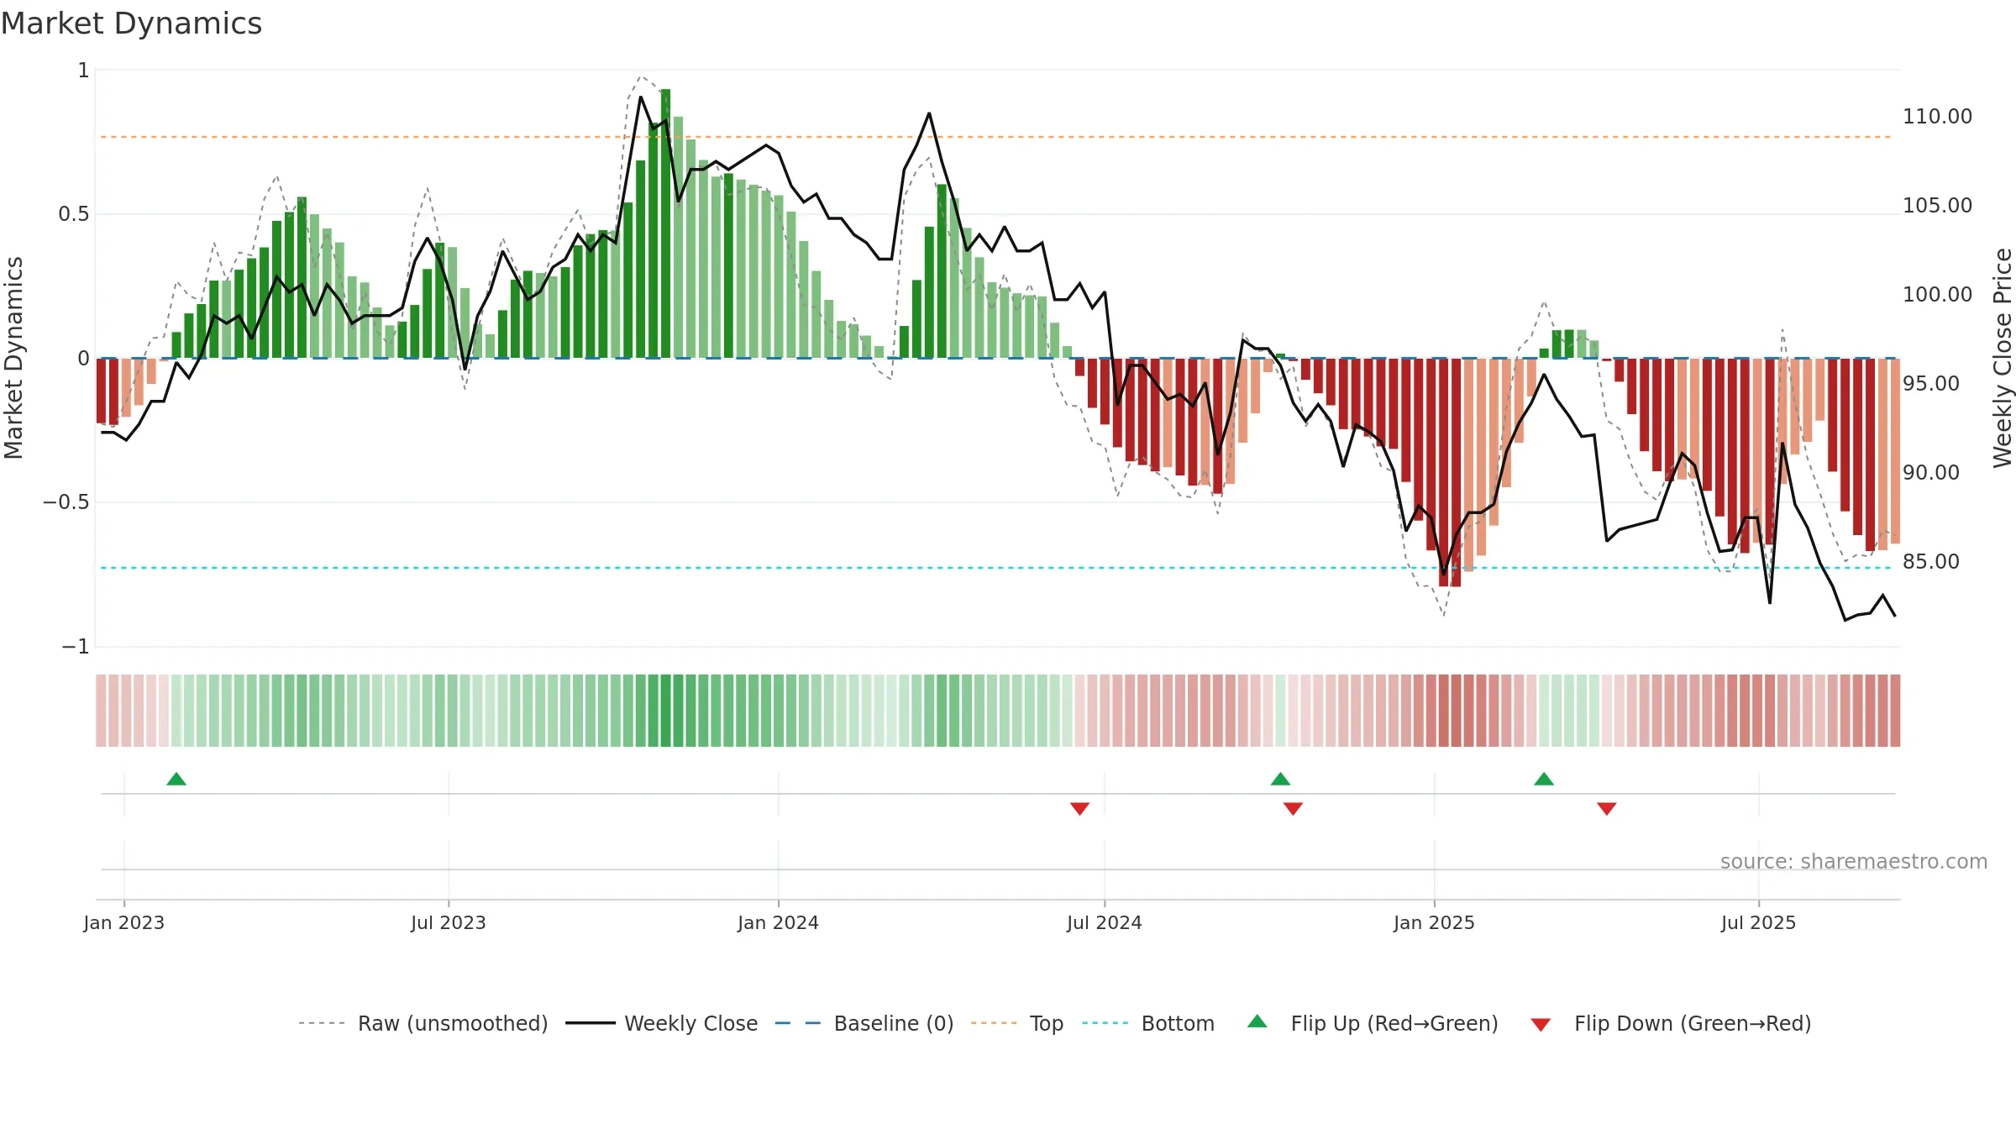The height and width of the screenshot is (1134, 2016).
Task: Click the Market Dynamics chart title
Action: click(x=132, y=24)
